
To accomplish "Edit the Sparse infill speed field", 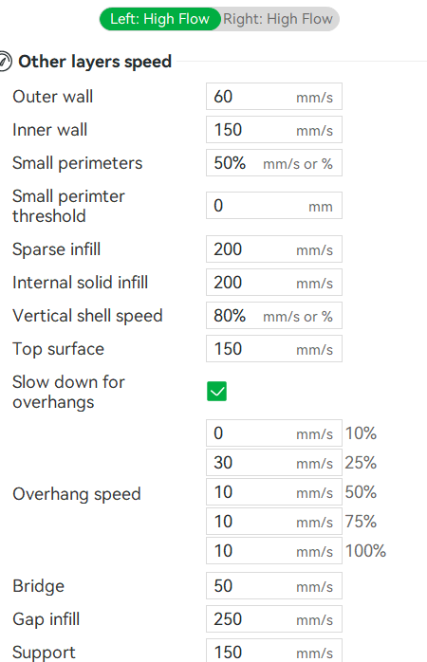I will coord(274,249).
